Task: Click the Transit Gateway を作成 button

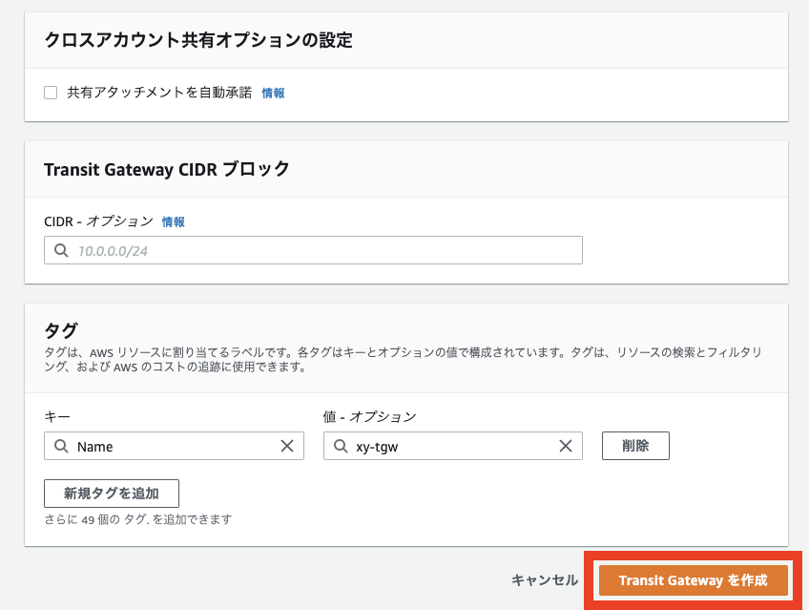Action: click(691, 579)
